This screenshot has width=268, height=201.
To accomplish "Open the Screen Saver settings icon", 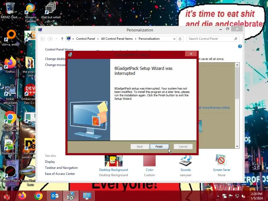I will (221, 160).
